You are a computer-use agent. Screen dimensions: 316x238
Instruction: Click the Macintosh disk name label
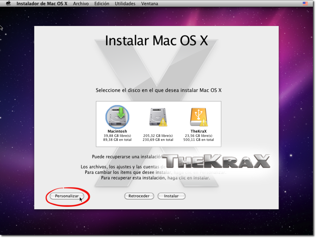(x=117, y=131)
